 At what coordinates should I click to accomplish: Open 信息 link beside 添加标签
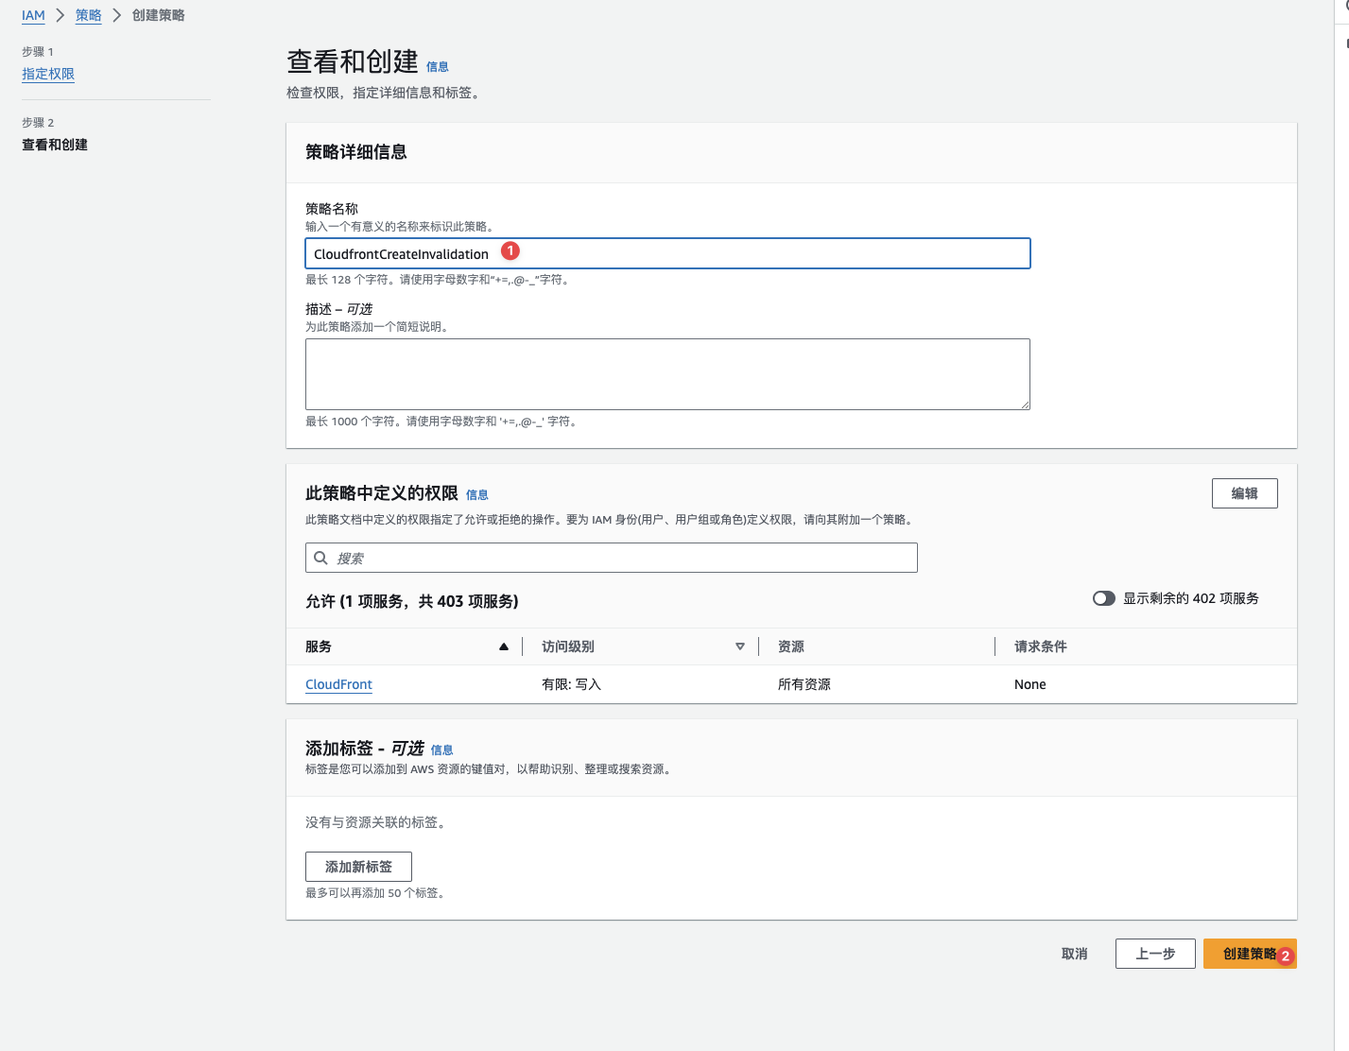click(x=442, y=750)
